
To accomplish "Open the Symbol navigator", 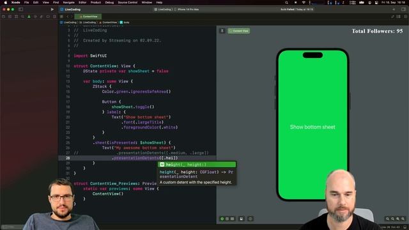I will (16, 17).
